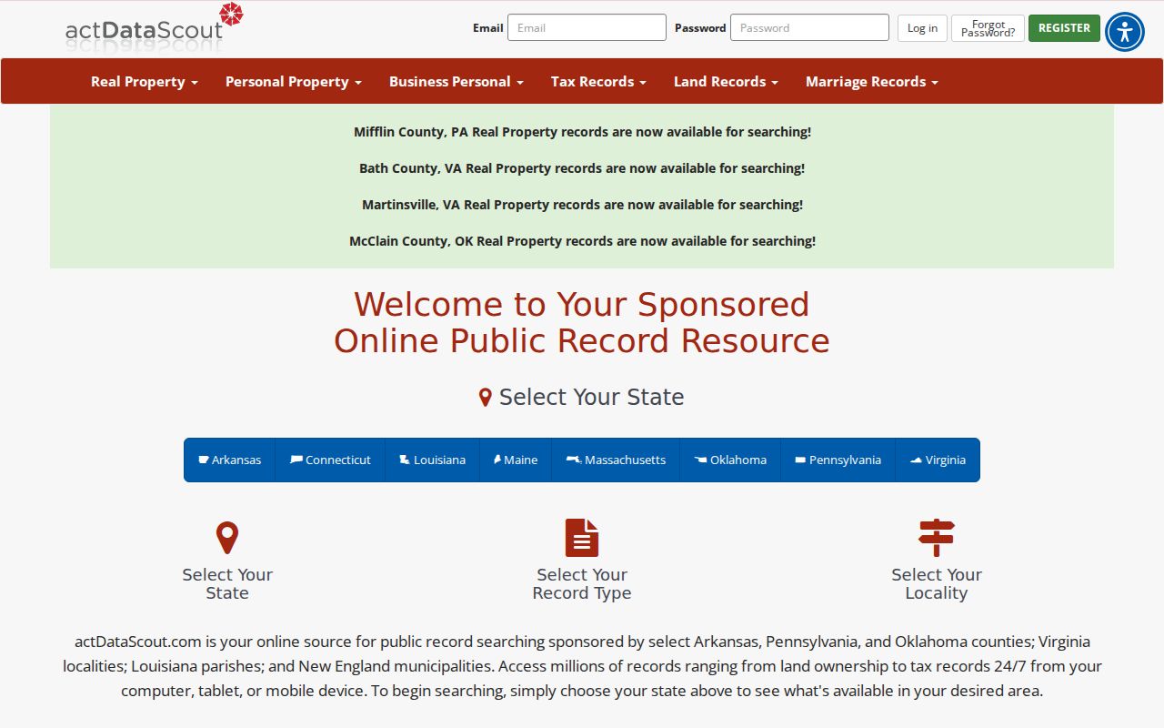The width and height of the screenshot is (1164, 728).
Task: Select the Pennsylvania state button
Action: click(x=838, y=460)
